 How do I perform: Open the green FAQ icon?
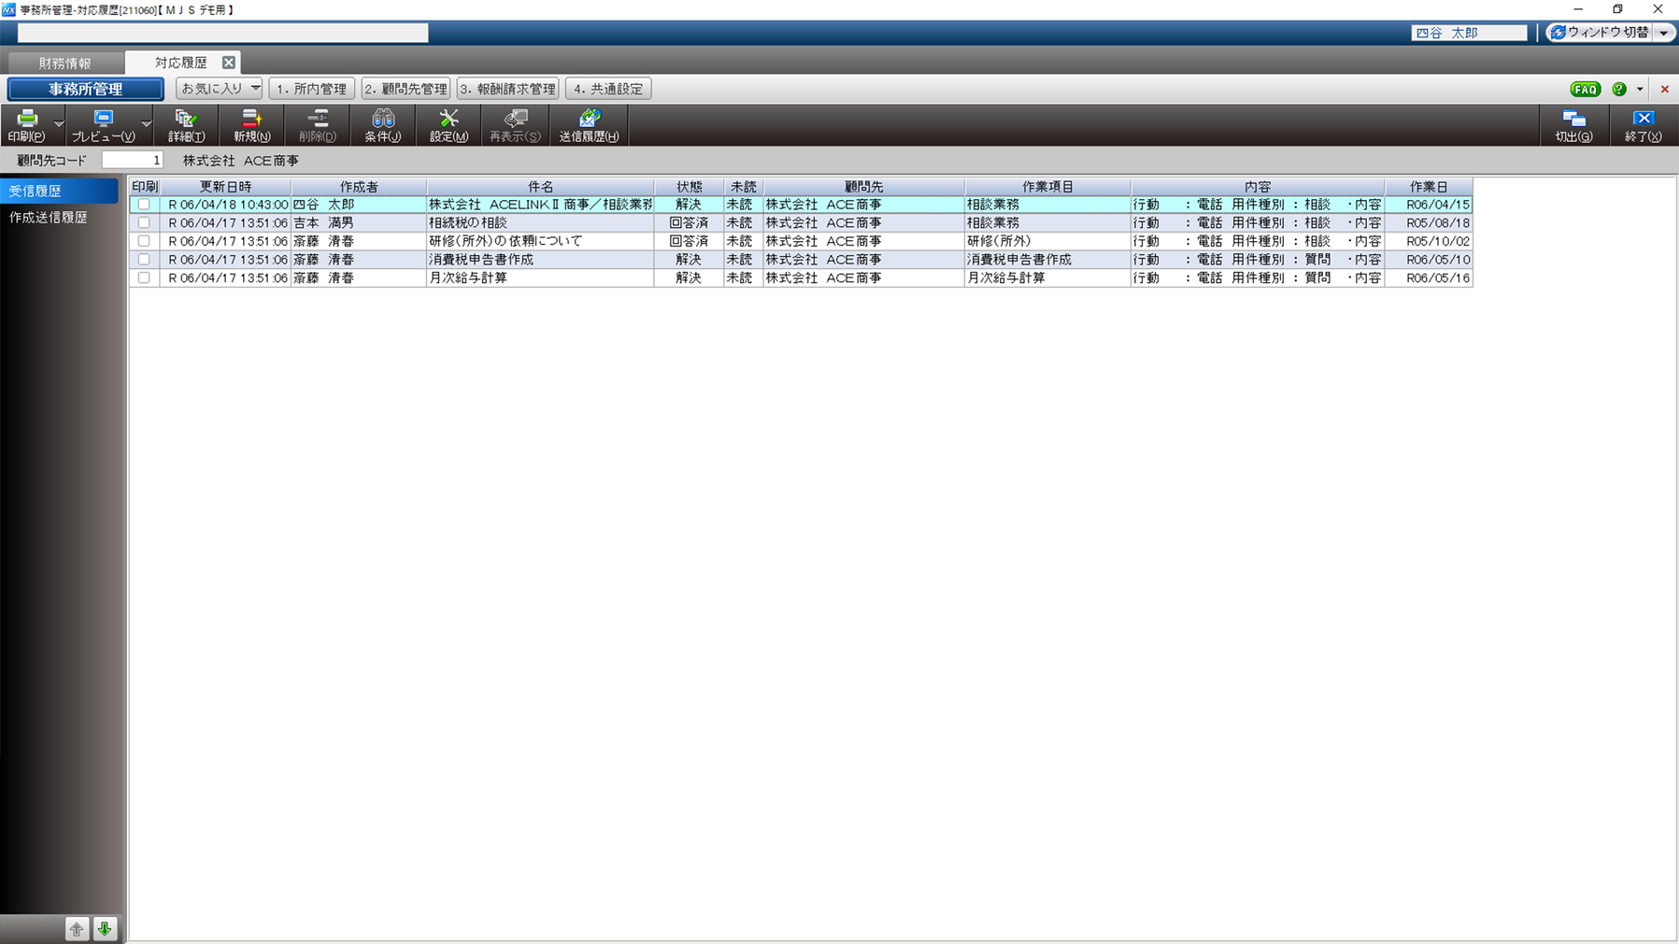pyautogui.click(x=1585, y=89)
